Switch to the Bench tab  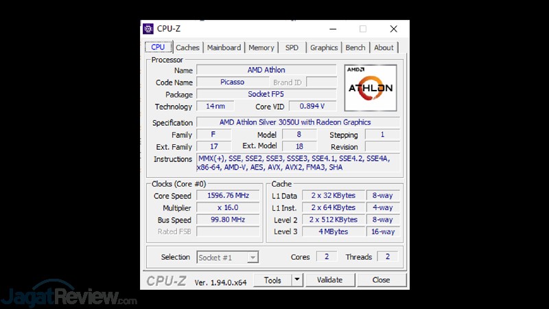coord(355,47)
